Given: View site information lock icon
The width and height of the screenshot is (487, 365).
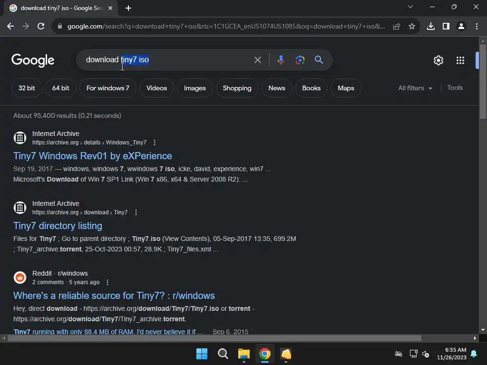Looking at the screenshot, I should 60,27.
